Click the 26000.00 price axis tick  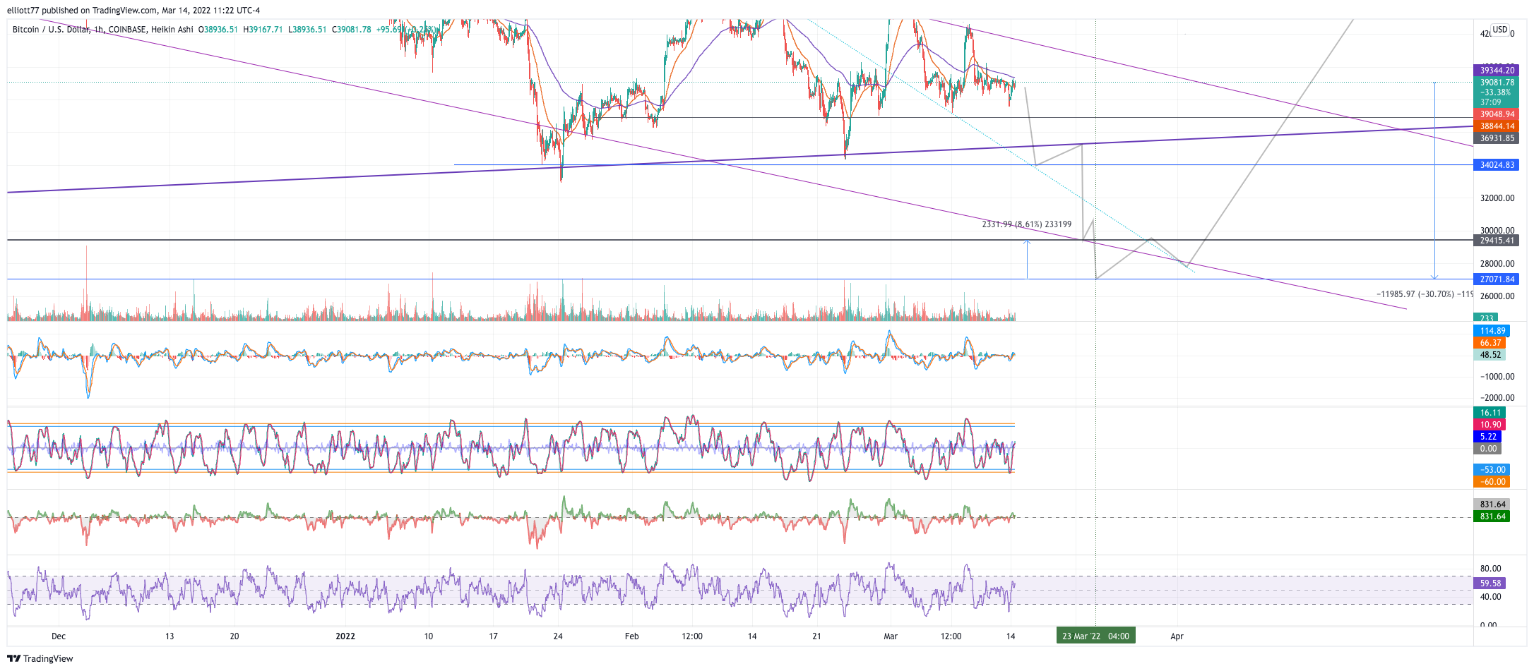point(1497,296)
